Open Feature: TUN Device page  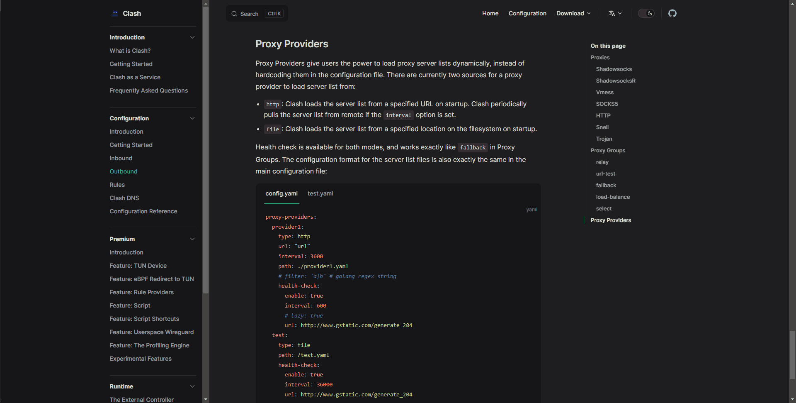coord(138,266)
